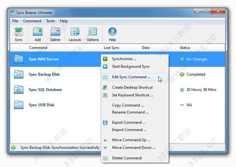
Task: Select the Sync USB Disk row
Action: (56, 105)
